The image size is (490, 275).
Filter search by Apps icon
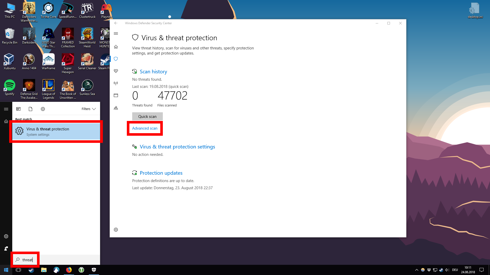point(18,109)
